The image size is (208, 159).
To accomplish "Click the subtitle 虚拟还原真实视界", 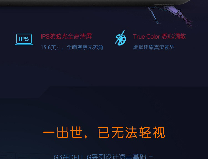I will [x=154, y=47].
